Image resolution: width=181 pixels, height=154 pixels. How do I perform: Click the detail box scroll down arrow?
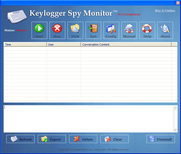click(x=175, y=130)
